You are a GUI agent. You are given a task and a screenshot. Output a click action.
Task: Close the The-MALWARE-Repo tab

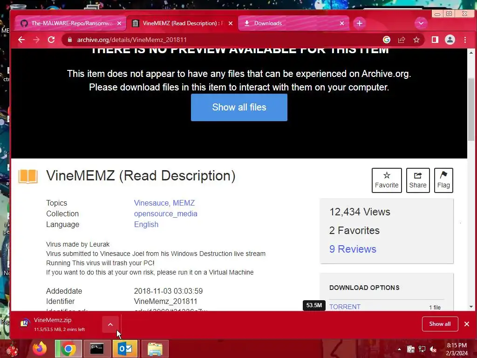[119, 23]
